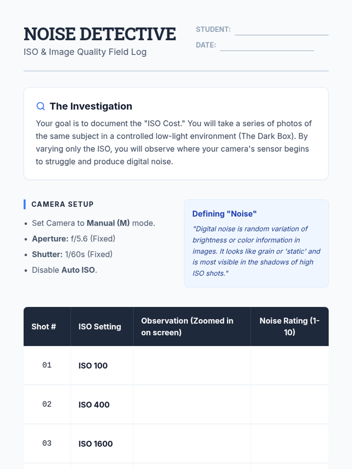Screen dimensions: 352x469
Task: Click the magnifying glass Investigation icon
Action: pos(41,106)
